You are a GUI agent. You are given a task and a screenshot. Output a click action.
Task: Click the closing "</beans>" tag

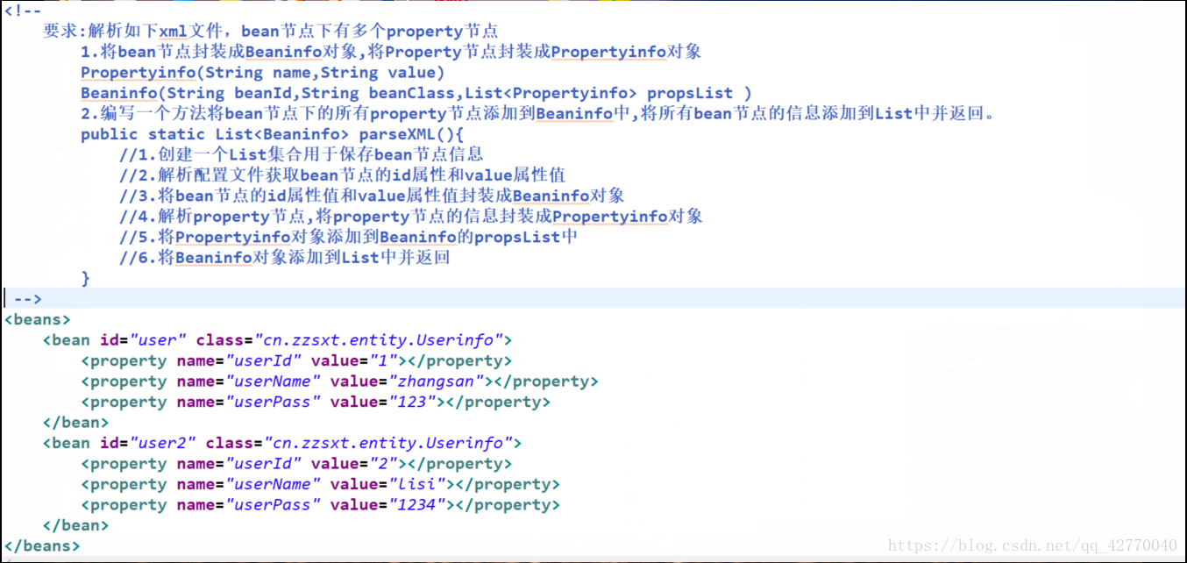(43, 545)
